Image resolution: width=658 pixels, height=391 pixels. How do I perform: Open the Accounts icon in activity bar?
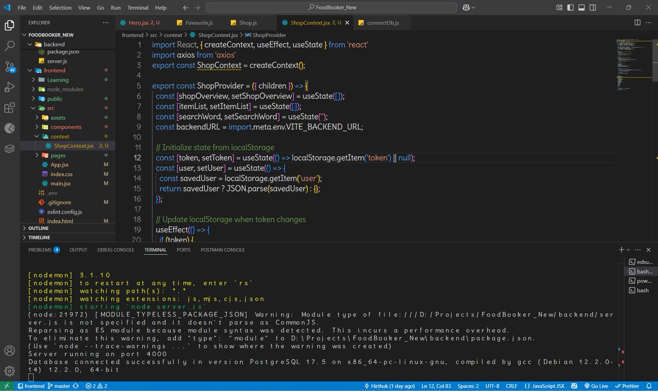pyautogui.click(x=9, y=350)
